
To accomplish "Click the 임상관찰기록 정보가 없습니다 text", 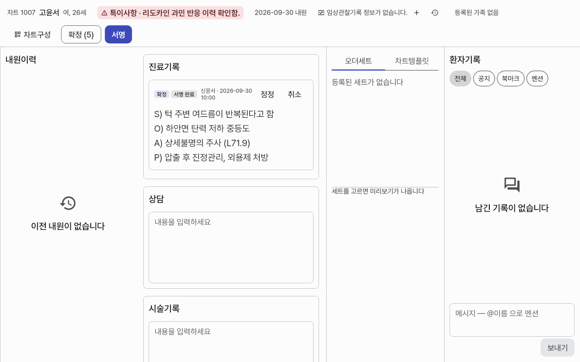I will pyautogui.click(x=367, y=13).
